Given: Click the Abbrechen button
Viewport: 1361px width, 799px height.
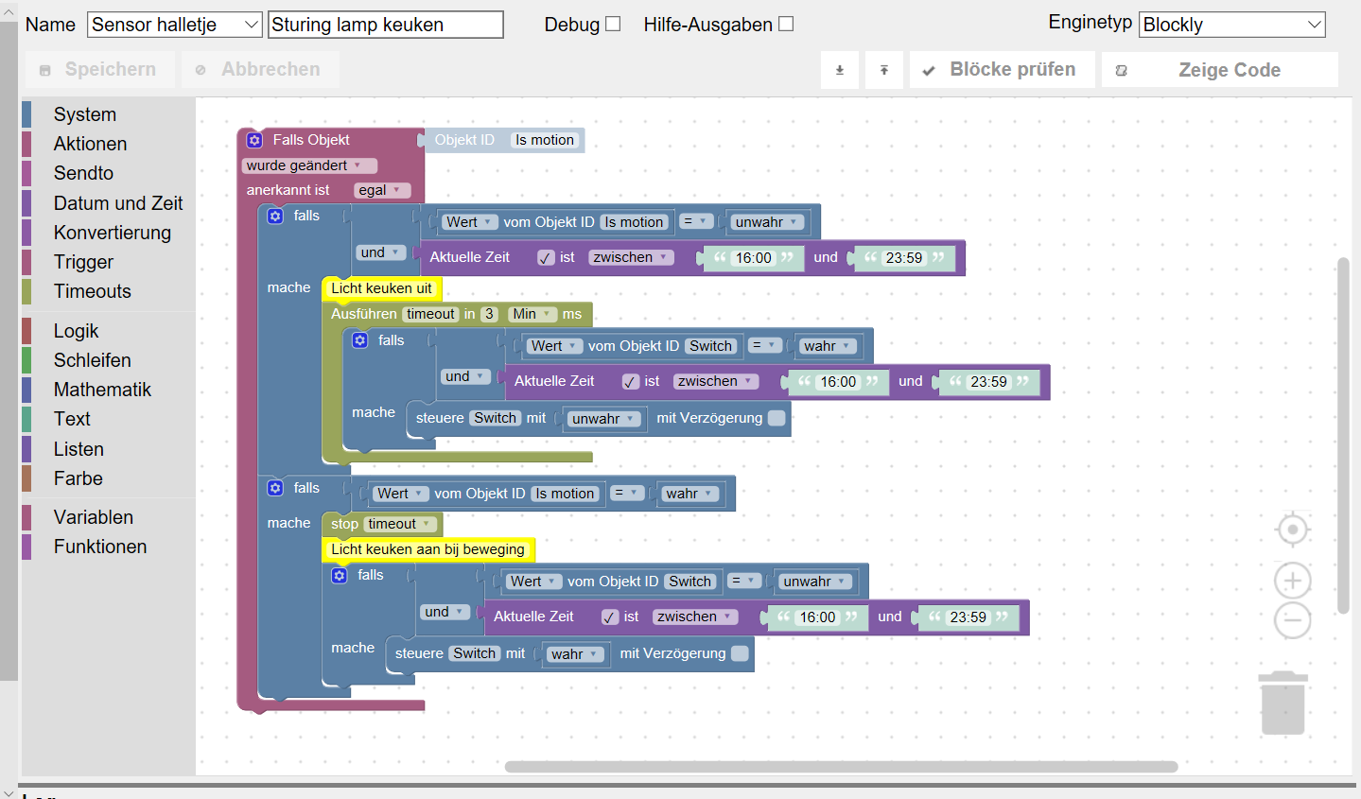Looking at the screenshot, I should (x=260, y=70).
